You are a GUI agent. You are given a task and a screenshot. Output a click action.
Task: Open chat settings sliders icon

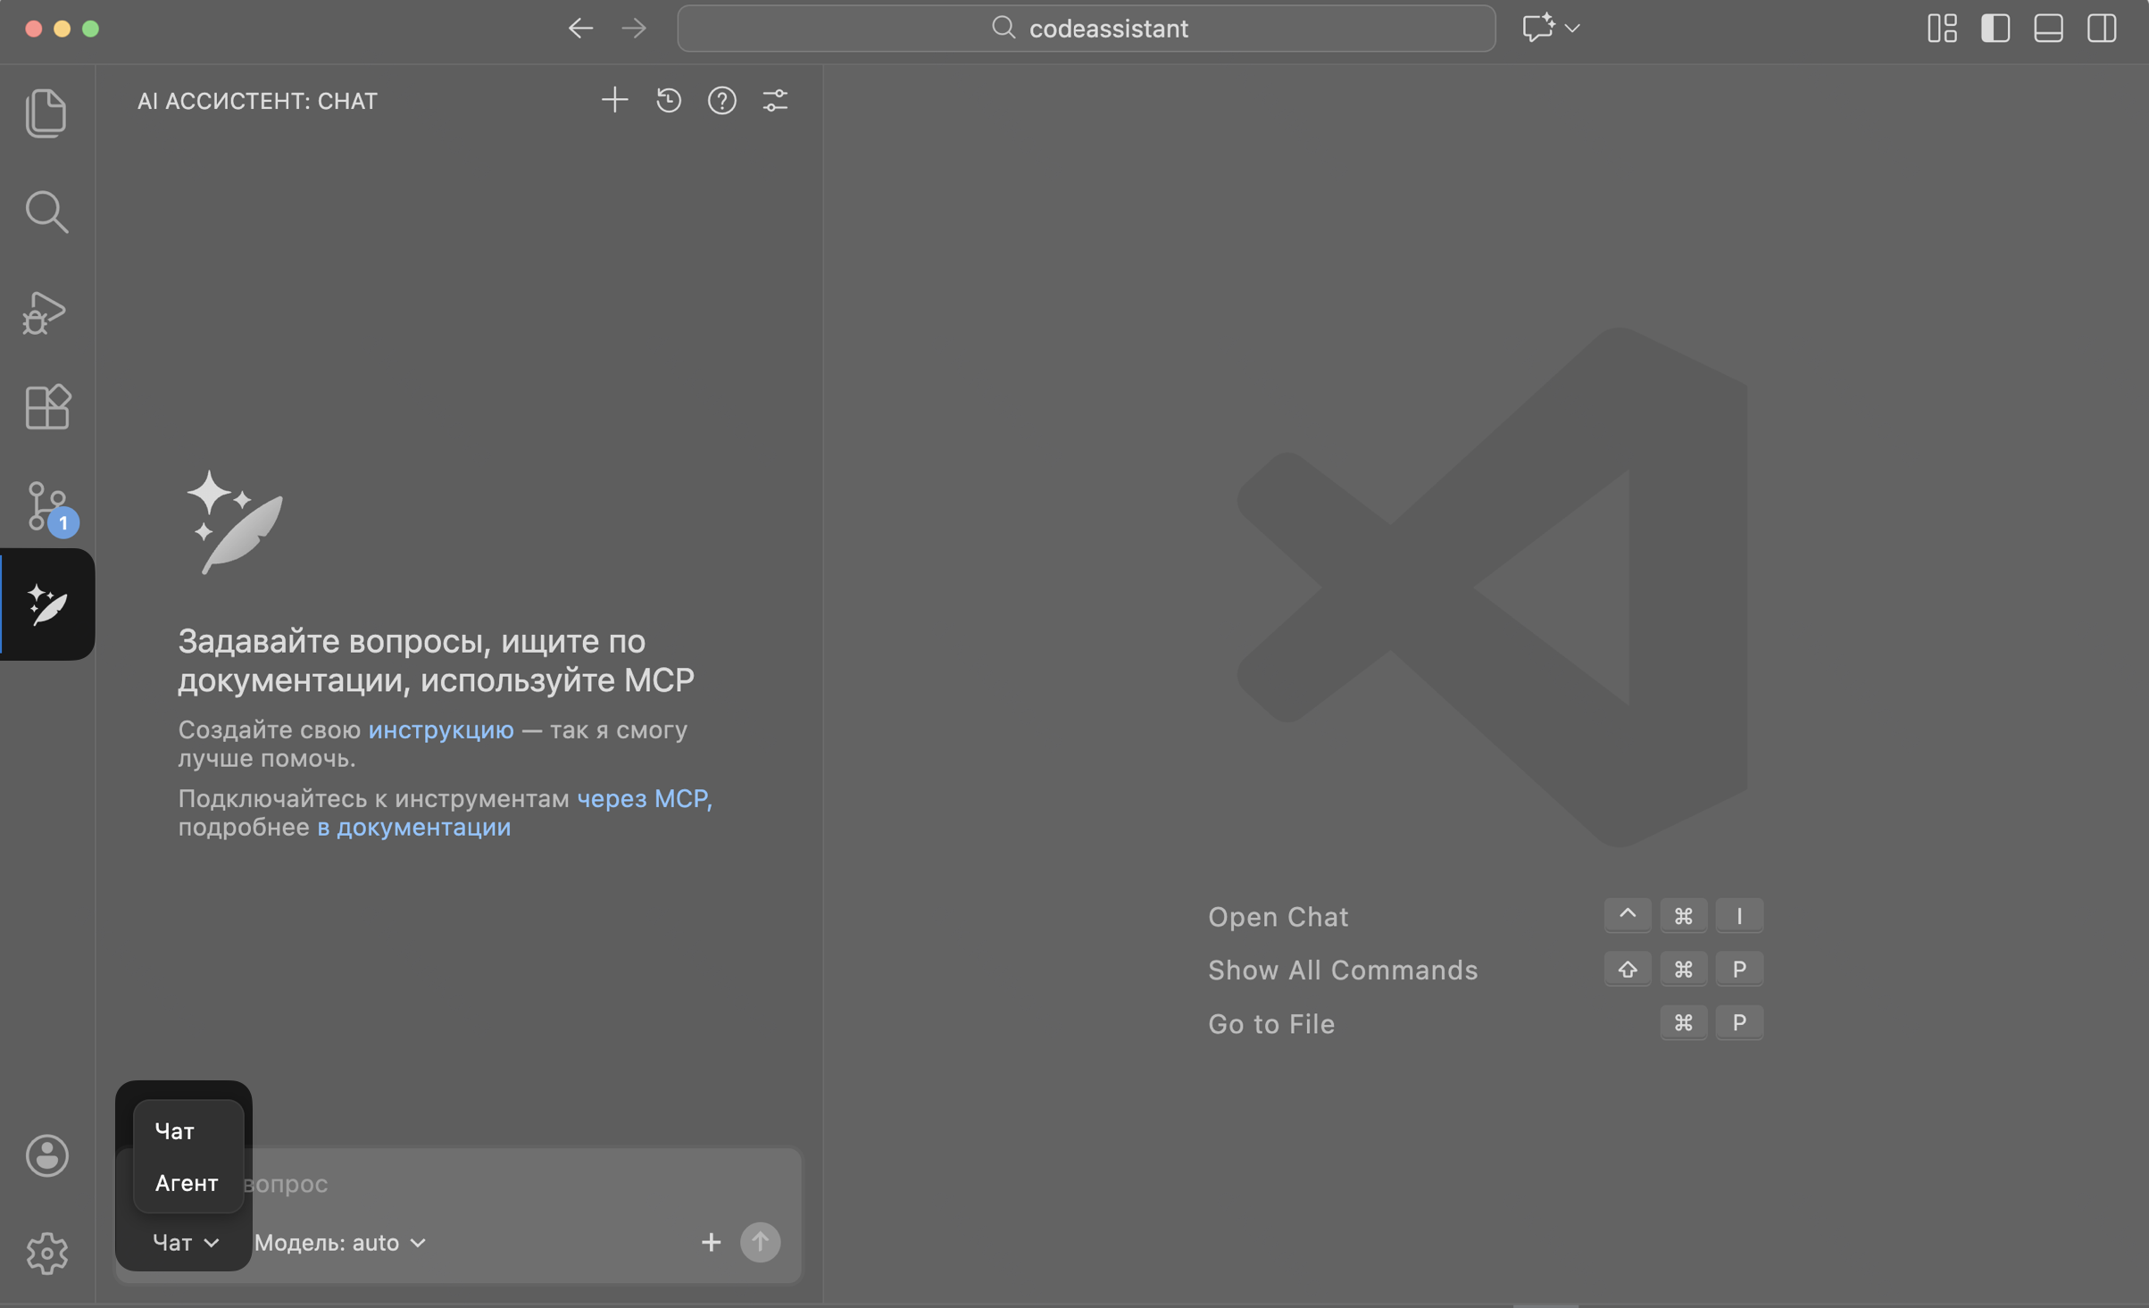click(x=775, y=100)
